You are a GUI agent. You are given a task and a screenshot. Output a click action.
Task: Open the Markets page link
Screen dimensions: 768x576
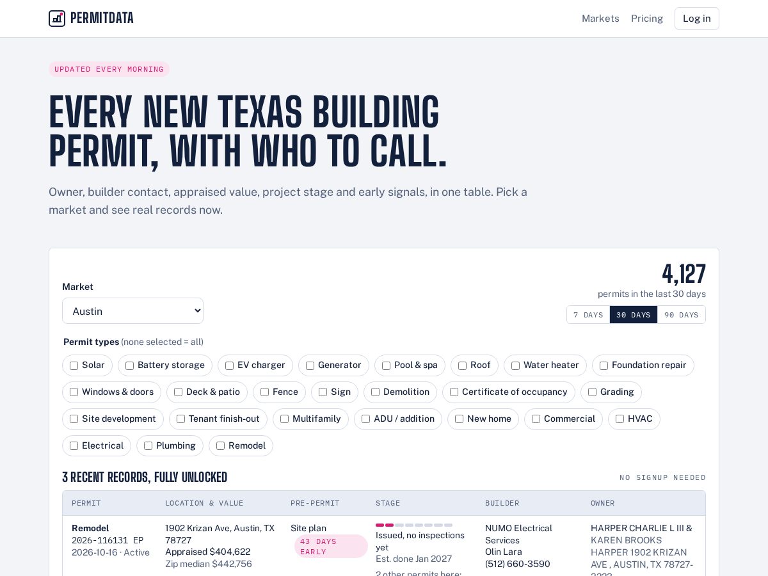[x=600, y=19]
